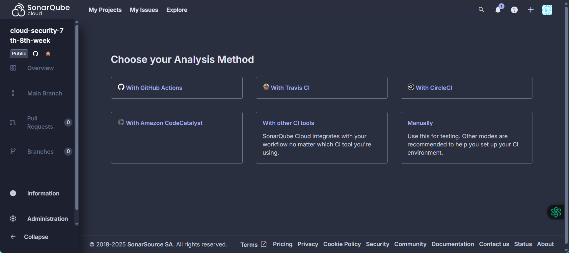
Task: Choose With other CI tools
Action: click(x=322, y=138)
